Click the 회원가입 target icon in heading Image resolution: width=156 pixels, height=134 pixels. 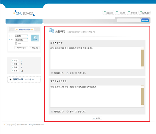(x=51, y=31)
